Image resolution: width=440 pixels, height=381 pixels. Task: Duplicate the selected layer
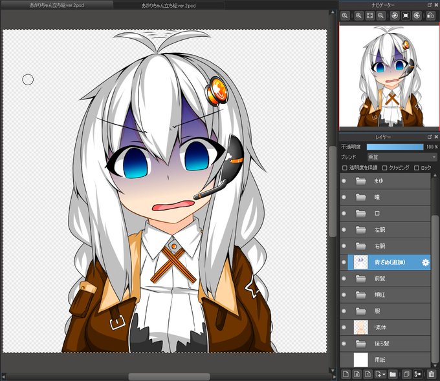click(x=406, y=374)
